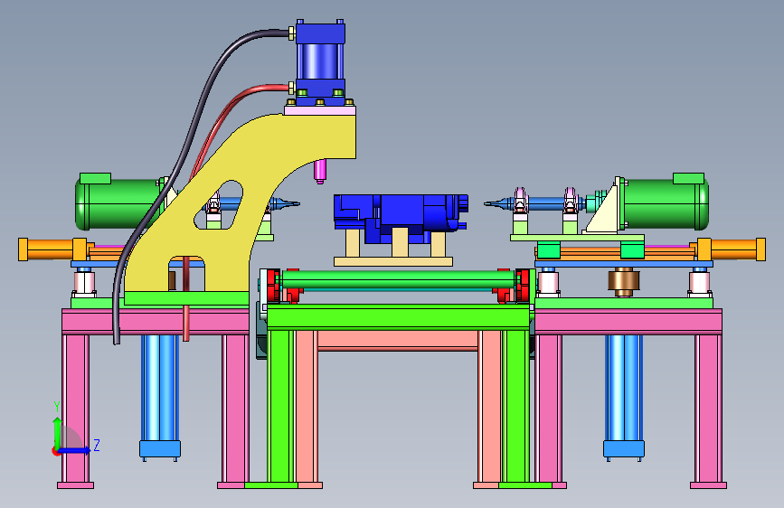Select the green conveyor roller

pos(398,280)
